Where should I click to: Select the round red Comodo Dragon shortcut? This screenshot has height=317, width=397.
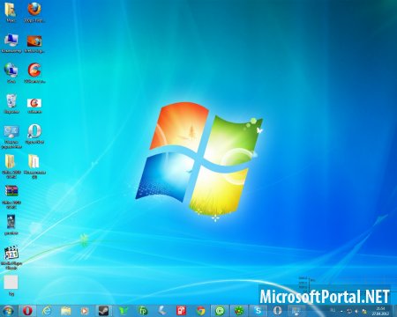point(34,73)
